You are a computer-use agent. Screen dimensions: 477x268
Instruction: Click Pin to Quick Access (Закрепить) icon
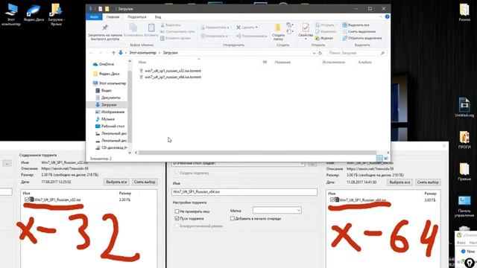tap(105, 28)
